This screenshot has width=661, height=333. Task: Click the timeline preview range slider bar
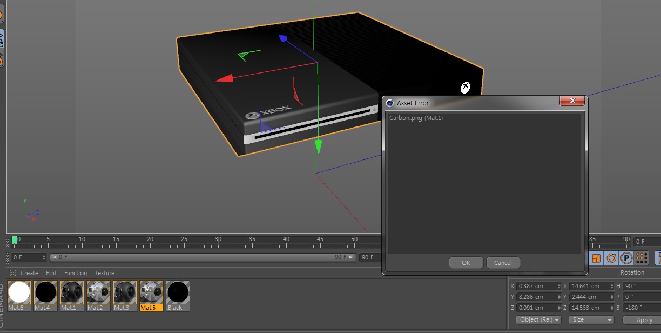pos(203,257)
